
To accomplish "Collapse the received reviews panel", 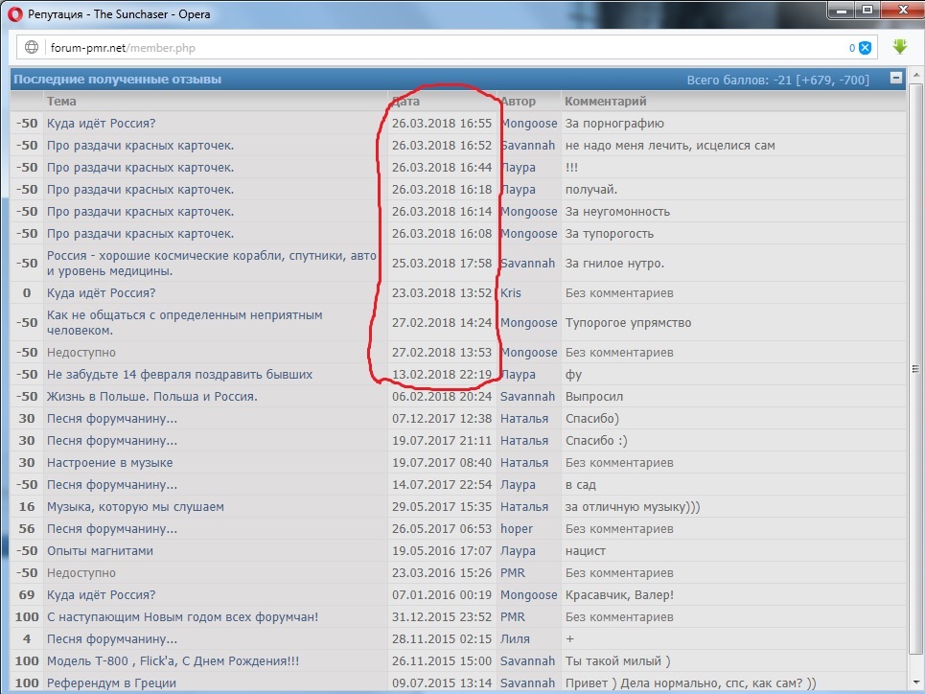I will click(x=896, y=79).
